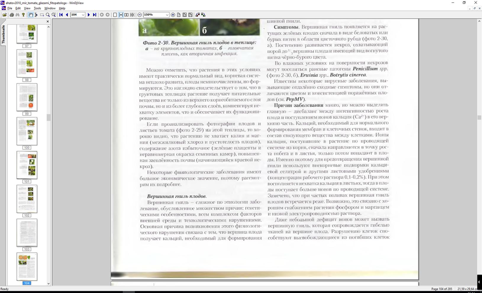Select the text selection cursor tool

[36, 15]
